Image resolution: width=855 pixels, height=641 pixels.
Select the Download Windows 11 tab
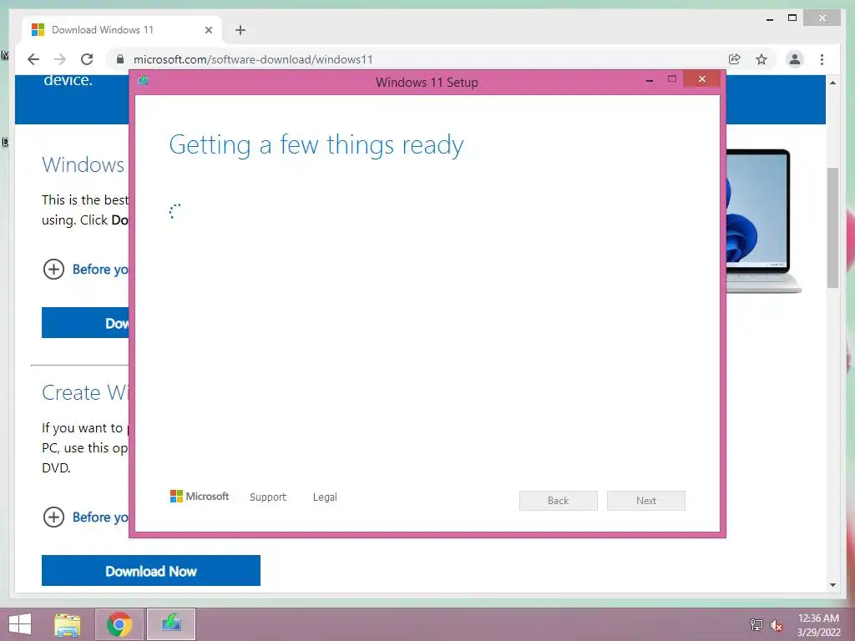(122, 30)
